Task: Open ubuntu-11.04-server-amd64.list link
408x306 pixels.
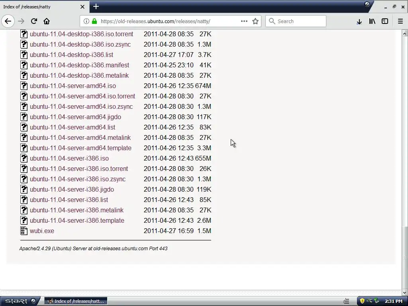Action: point(73,127)
